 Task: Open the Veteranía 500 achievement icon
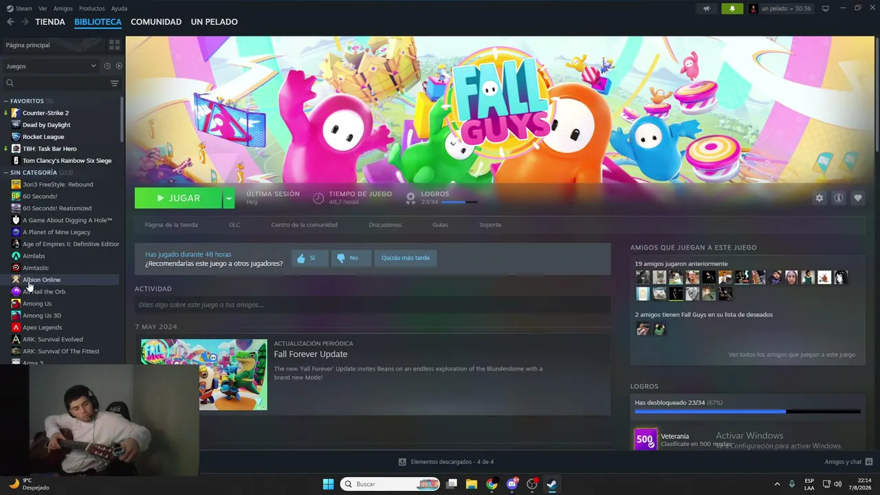[x=645, y=439]
